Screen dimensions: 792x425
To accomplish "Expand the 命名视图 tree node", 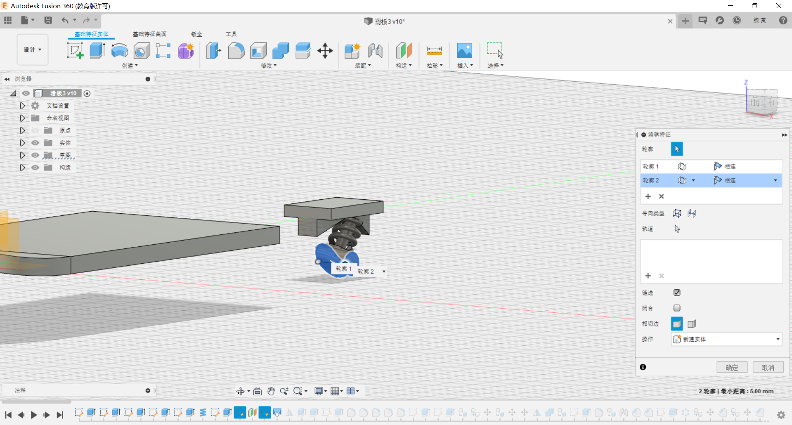I will (22, 118).
